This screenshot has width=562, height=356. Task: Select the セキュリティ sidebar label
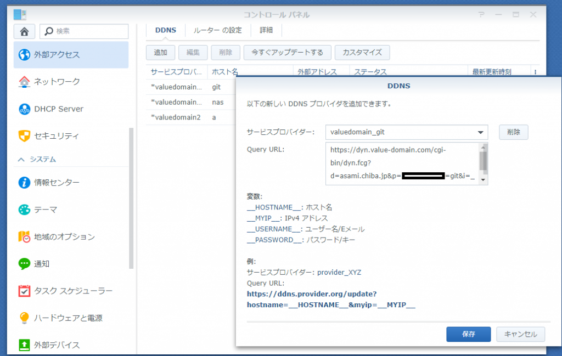click(57, 135)
